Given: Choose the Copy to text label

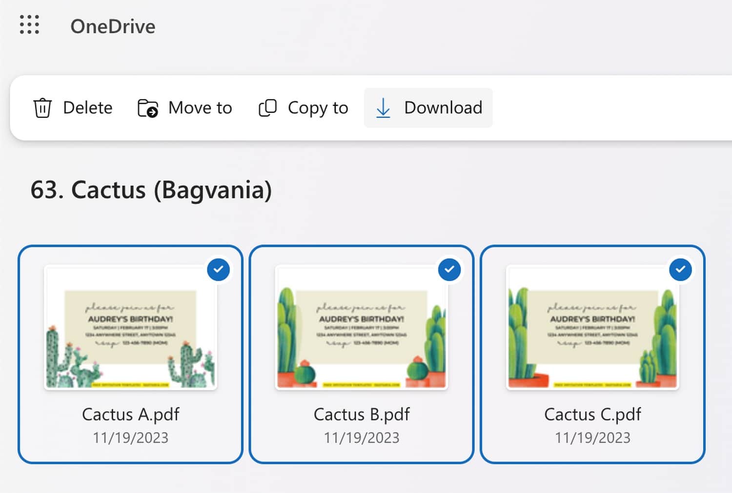Looking at the screenshot, I should coord(318,108).
